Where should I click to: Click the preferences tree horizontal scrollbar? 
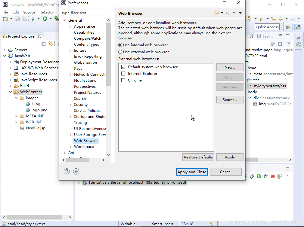78,160
